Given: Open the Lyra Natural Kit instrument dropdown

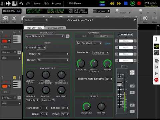Looking at the screenshot, I should [x=45, y=36].
